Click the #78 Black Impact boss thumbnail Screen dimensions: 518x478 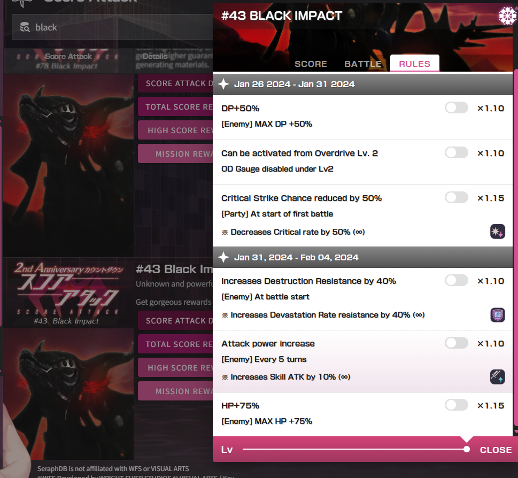tap(68, 165)
